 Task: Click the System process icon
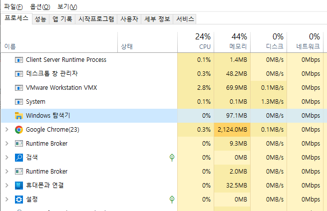coord(19,102)
